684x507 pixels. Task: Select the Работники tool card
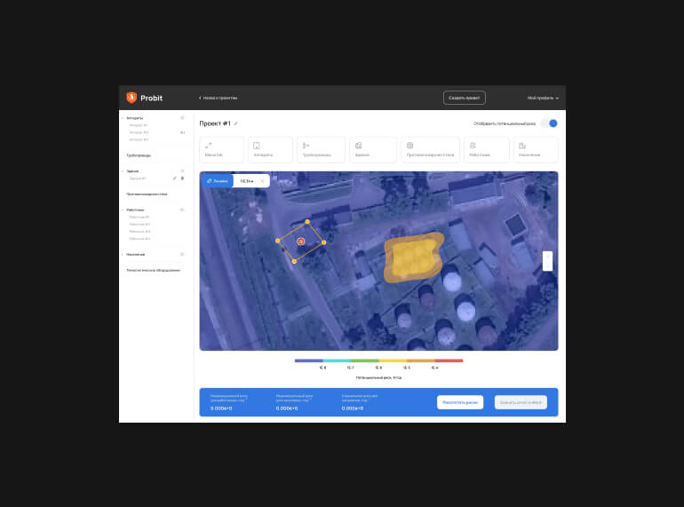click(x=486, y=149)
